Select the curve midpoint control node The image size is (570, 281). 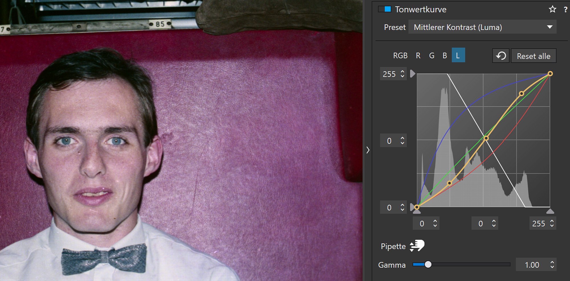point(486,138)
